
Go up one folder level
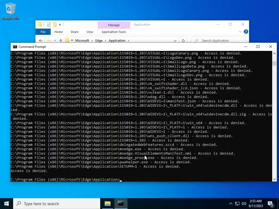[61, 41]
